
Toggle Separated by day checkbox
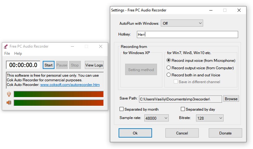tap(183, 109)
